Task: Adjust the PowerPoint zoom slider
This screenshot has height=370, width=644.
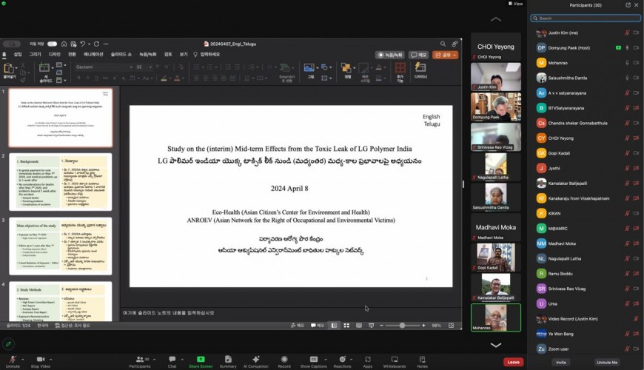Action: coord(402,326)
